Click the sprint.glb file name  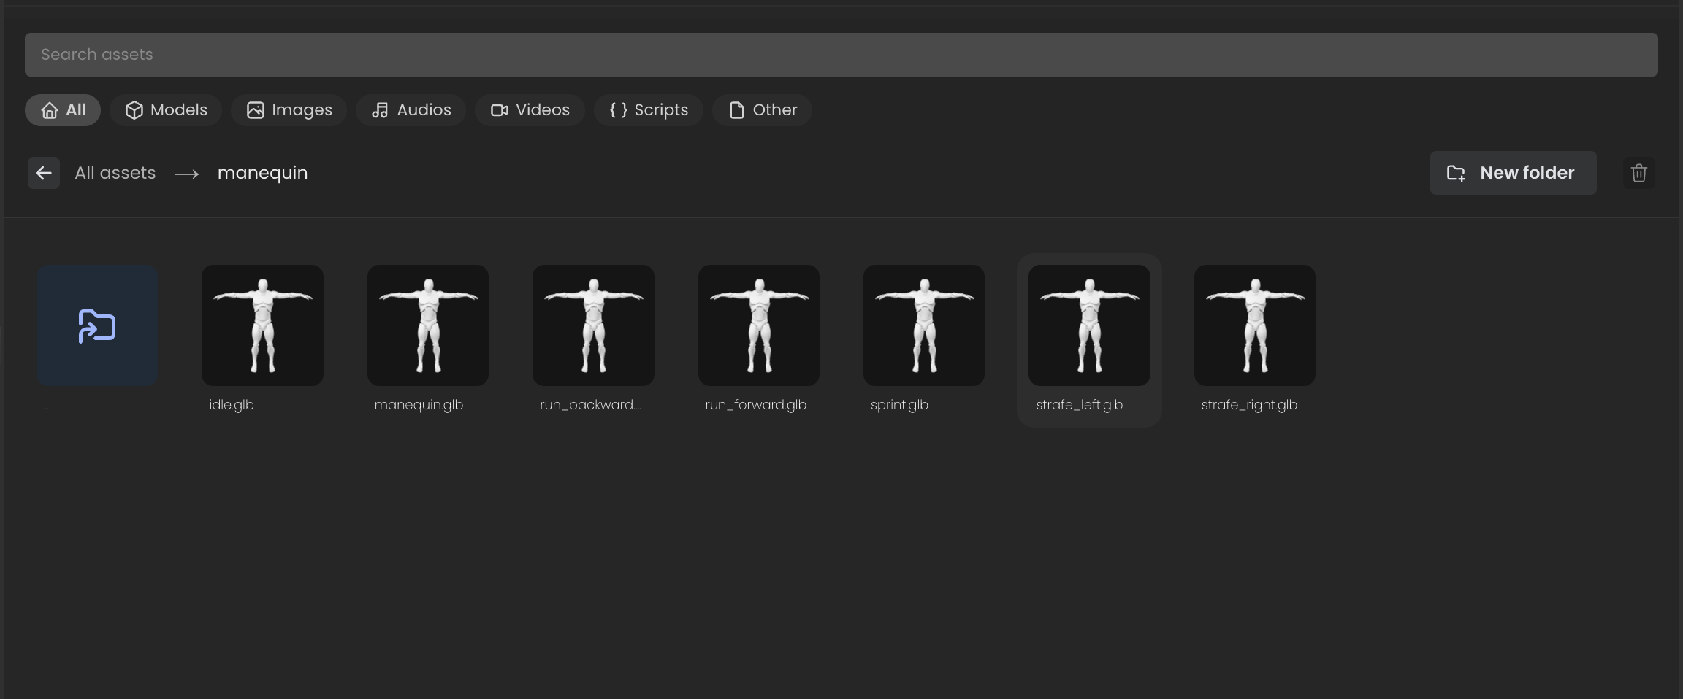899,405
